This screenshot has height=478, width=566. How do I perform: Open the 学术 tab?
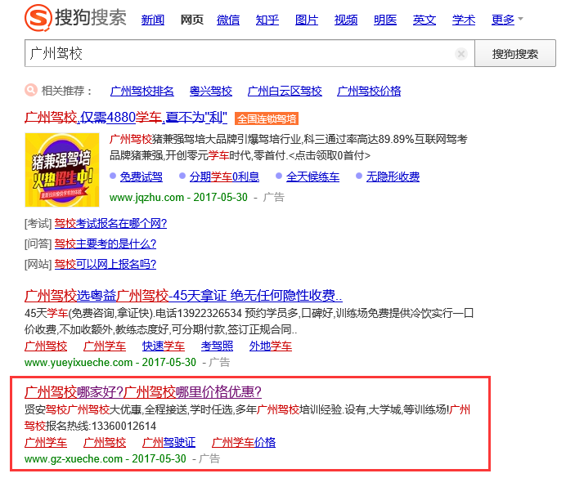coord(464,20)
